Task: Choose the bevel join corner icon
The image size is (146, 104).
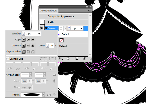Action: pos(33,46)
